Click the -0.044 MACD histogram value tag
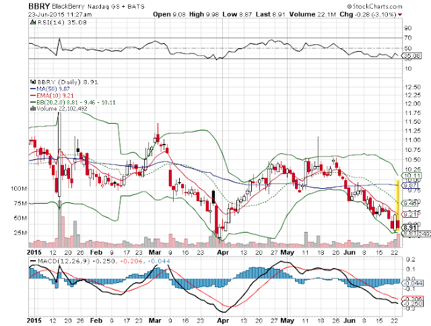 [x=413, y=284]
